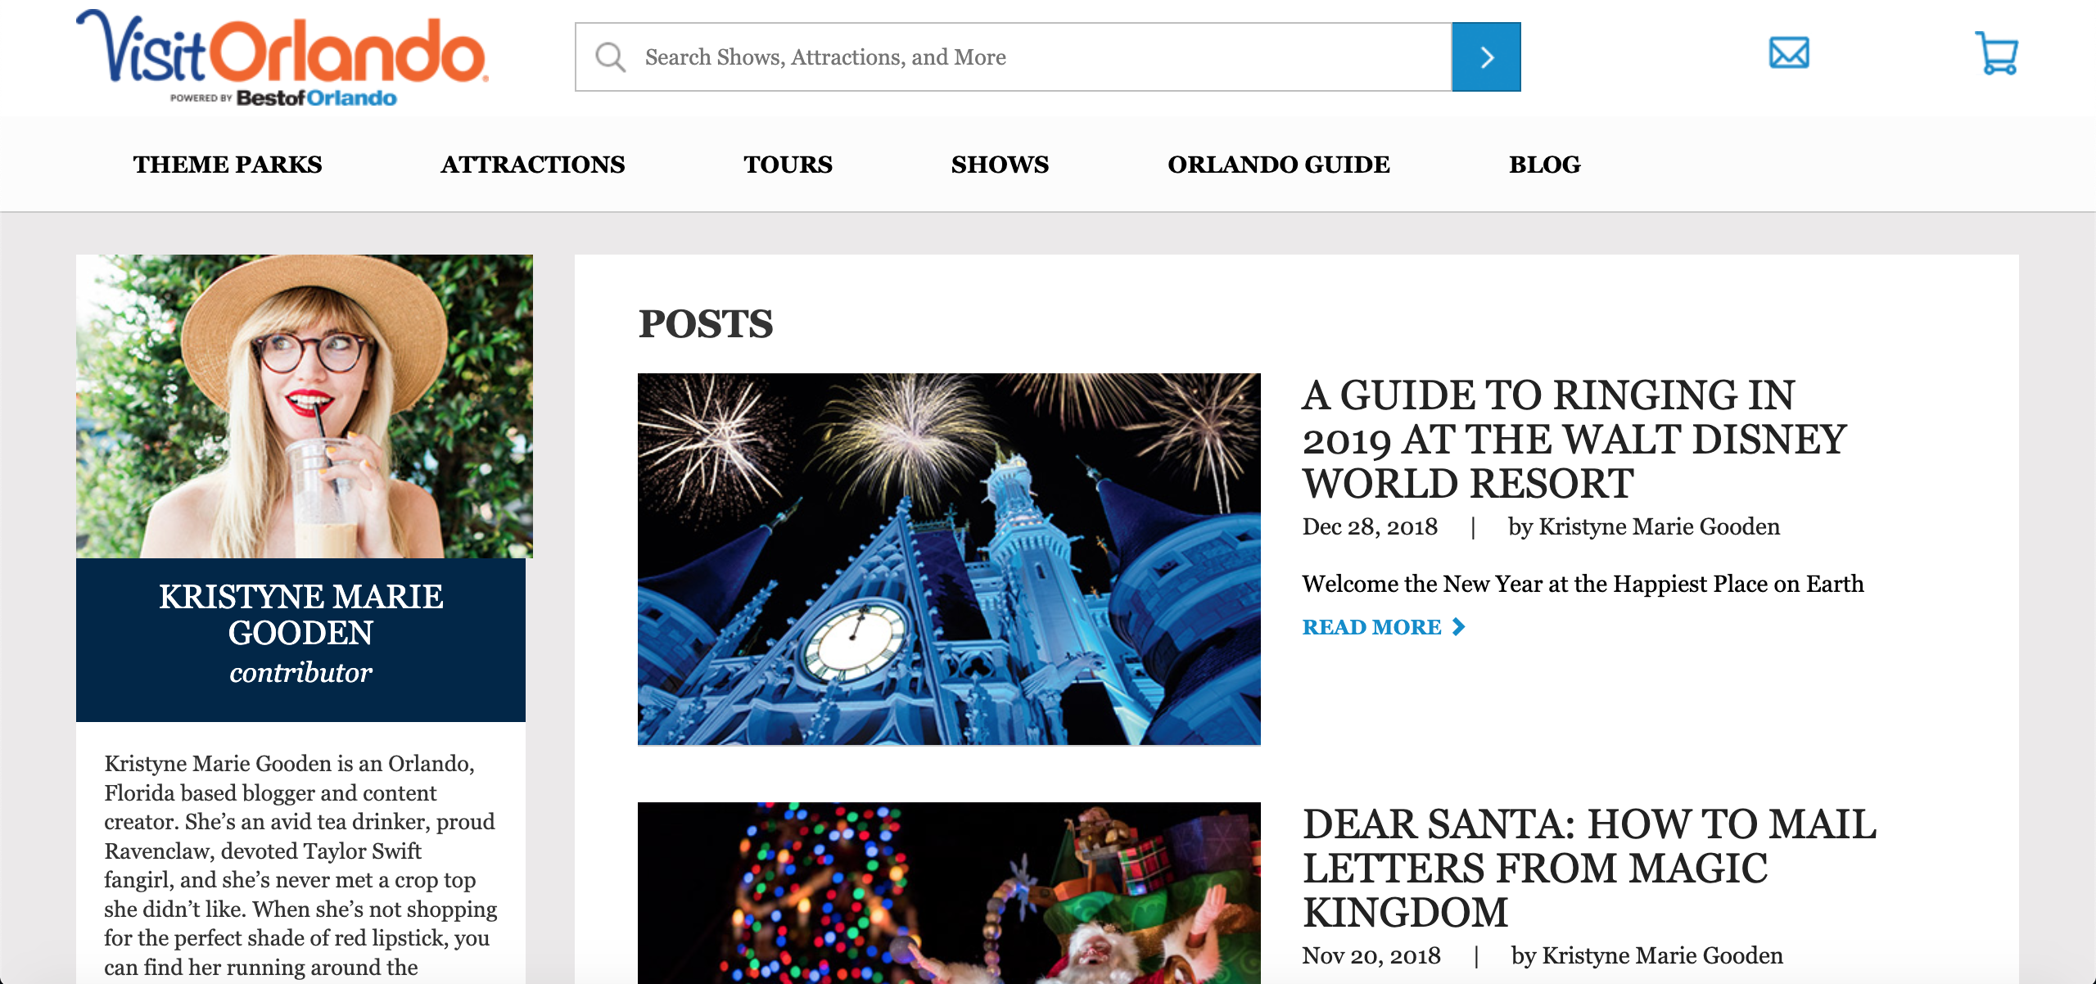Open the Attractions menu
Screen dimensions: 2096x984
[532, 165]
